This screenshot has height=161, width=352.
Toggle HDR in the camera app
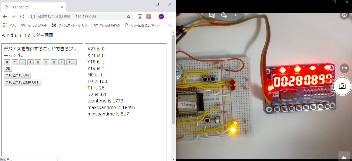[212, 15]
